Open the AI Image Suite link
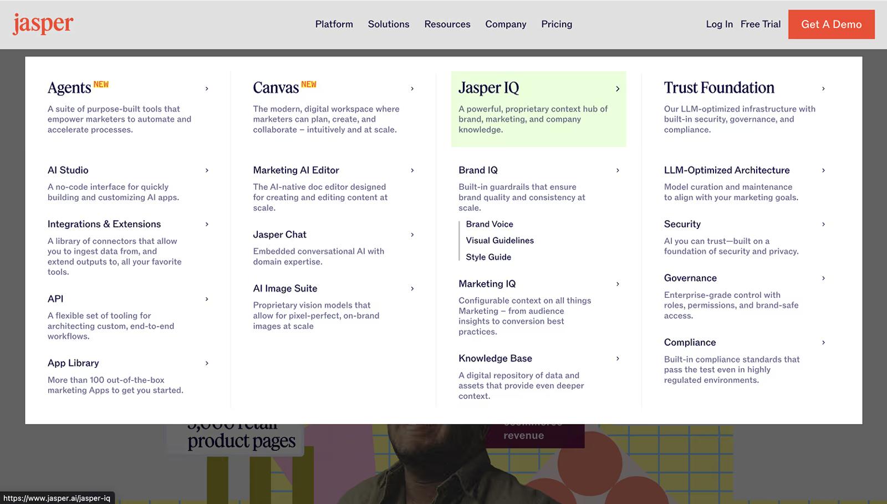Viewport: 887px width, 504px height. pos(285,288)
